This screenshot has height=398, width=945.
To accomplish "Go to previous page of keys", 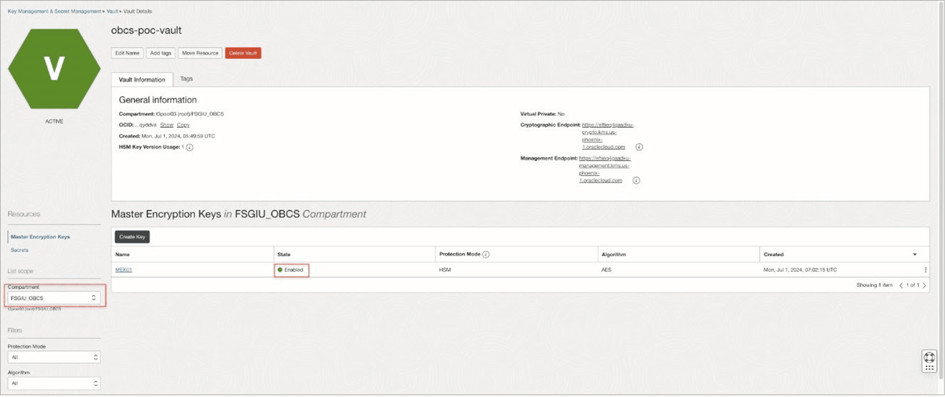I will click(901, 285).
